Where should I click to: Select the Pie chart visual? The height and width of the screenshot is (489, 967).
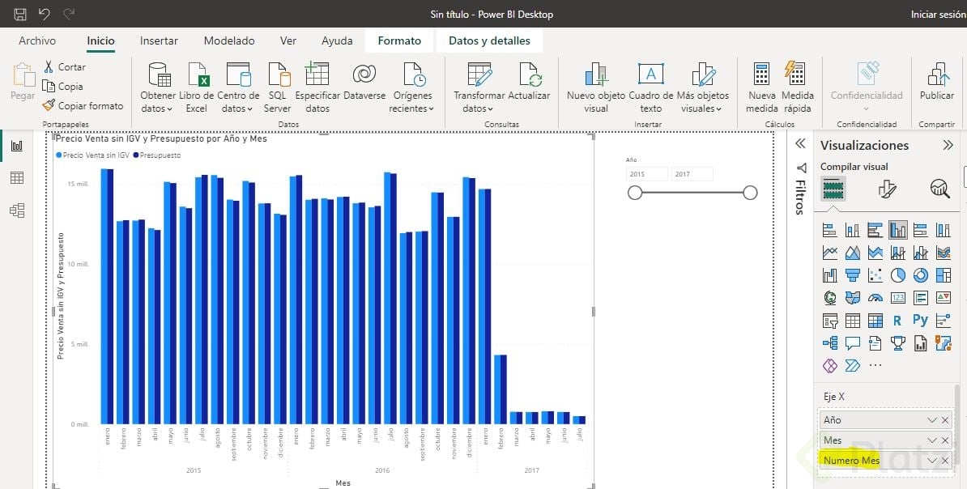point(898,275)
